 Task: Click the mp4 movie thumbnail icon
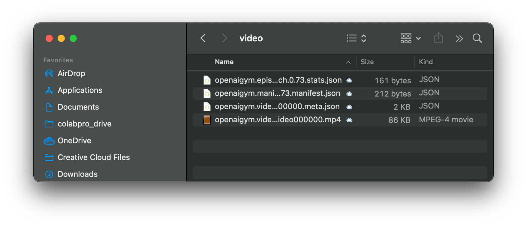pyautogui.click(x=207, y=120)
